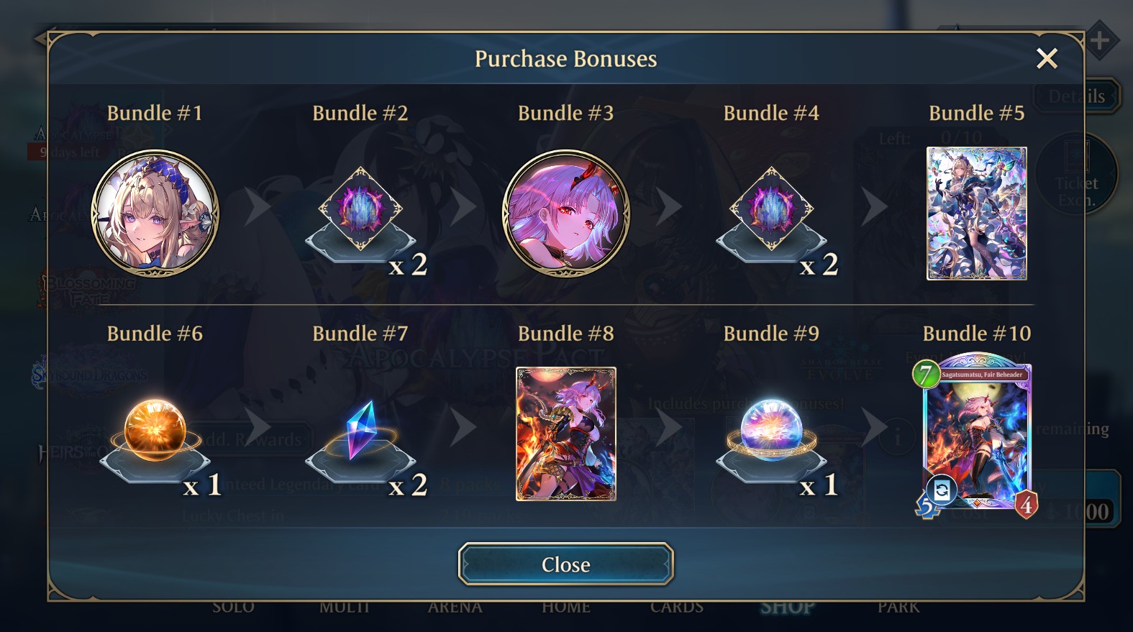Tap the purple seer's globe in Bundle #2

pos(360,209)
